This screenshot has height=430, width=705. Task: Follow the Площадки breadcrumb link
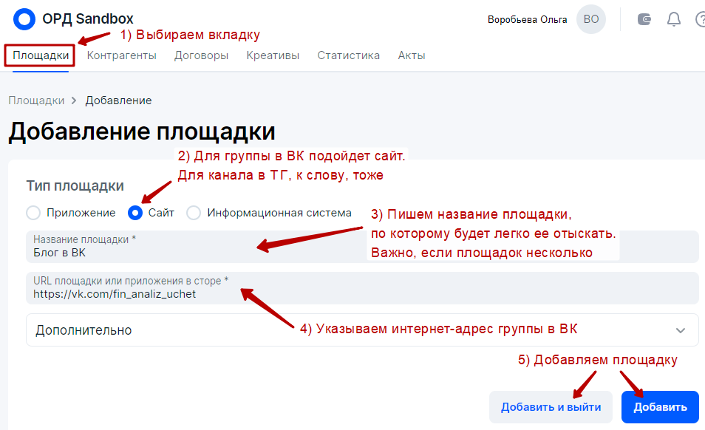pos(36,100)
